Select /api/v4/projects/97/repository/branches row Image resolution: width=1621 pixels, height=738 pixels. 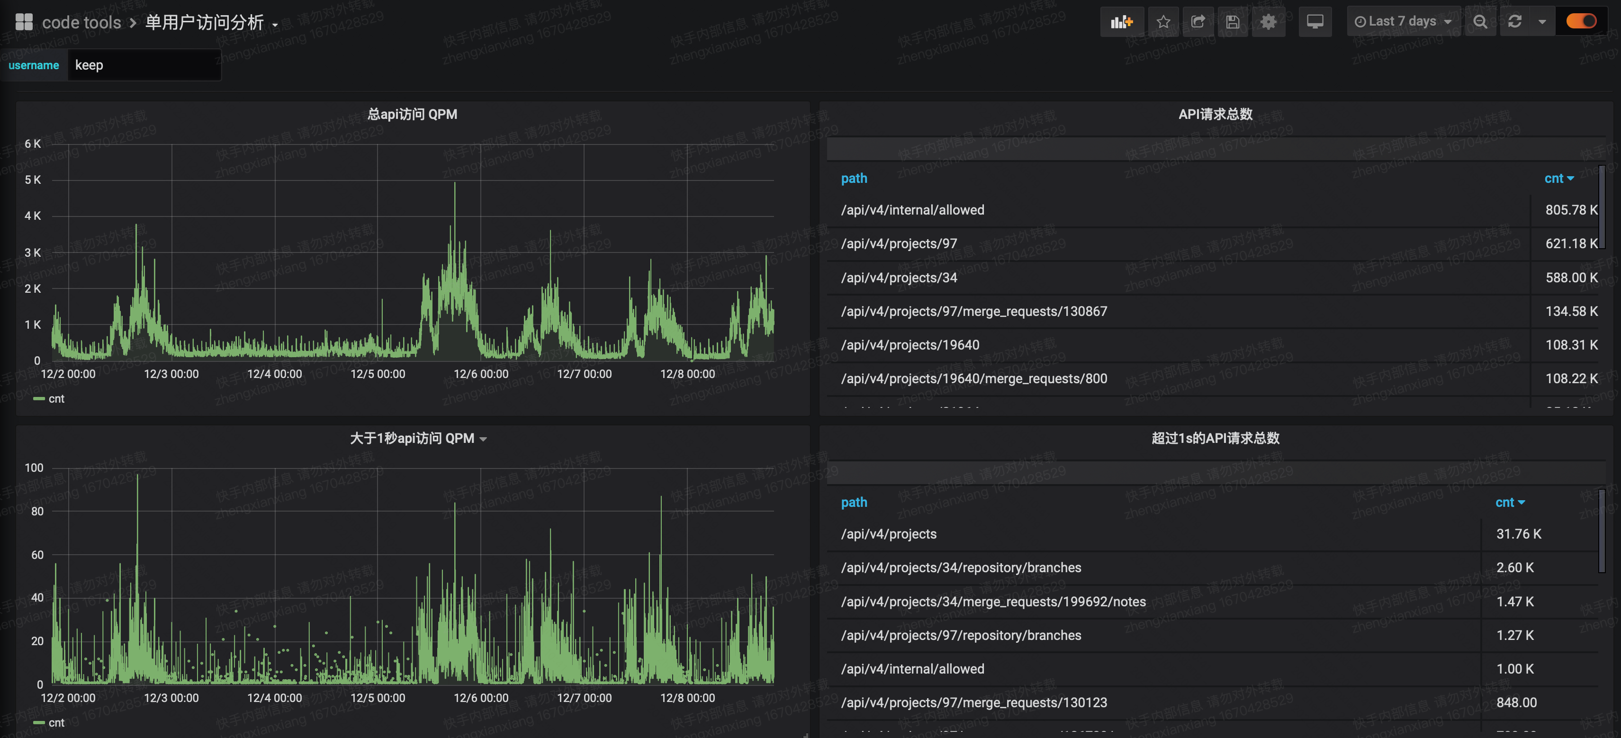(1213, 636)
